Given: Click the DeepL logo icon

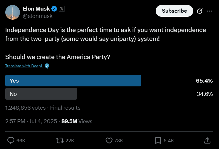Looking at the screenshot, I should [x=47, y=66].
